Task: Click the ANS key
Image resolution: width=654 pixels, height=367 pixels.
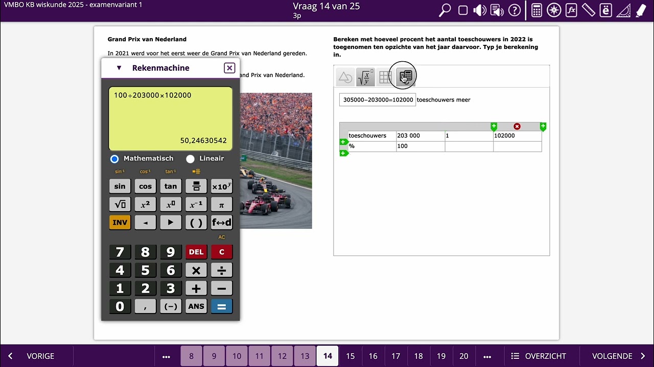Action: [x=196, y=306]
